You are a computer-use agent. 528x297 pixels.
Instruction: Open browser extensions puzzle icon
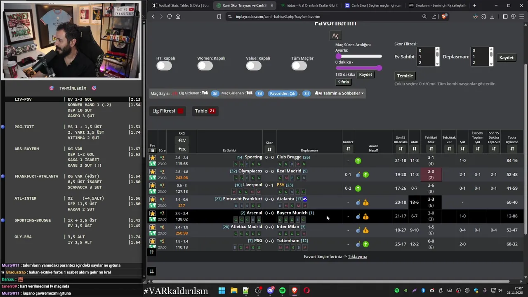(484, 16)
